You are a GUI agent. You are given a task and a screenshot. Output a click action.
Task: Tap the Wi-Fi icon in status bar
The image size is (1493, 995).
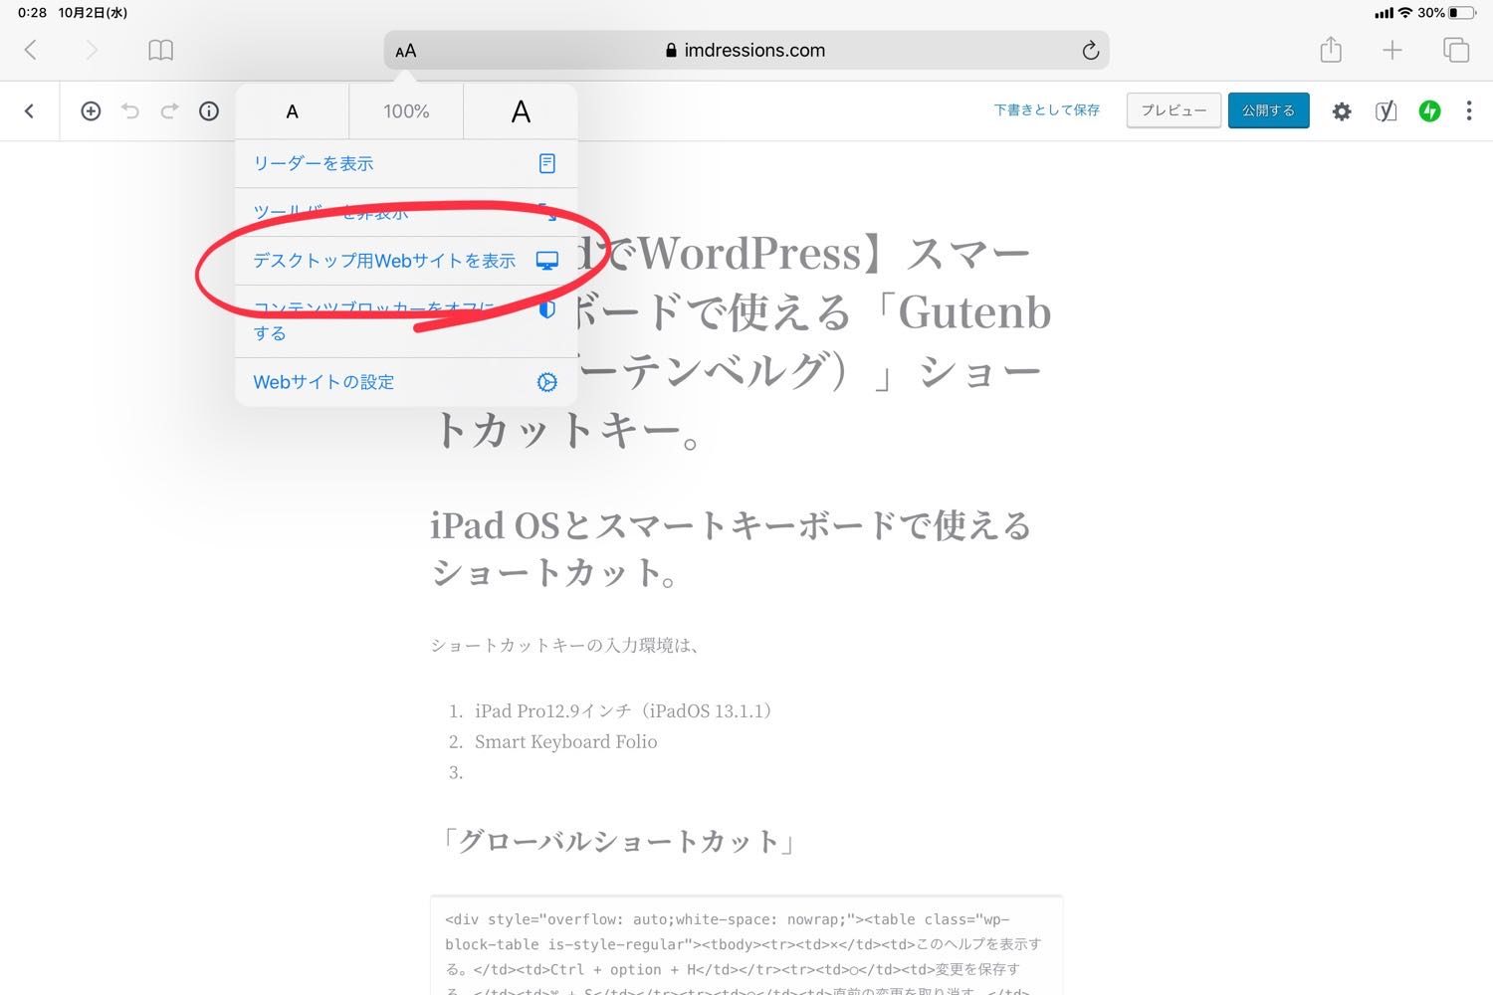[1405, 13]
